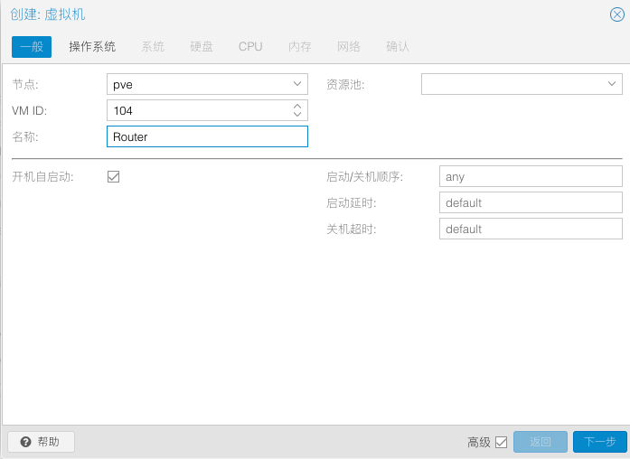Click the 返回 back button

[541, 442]
